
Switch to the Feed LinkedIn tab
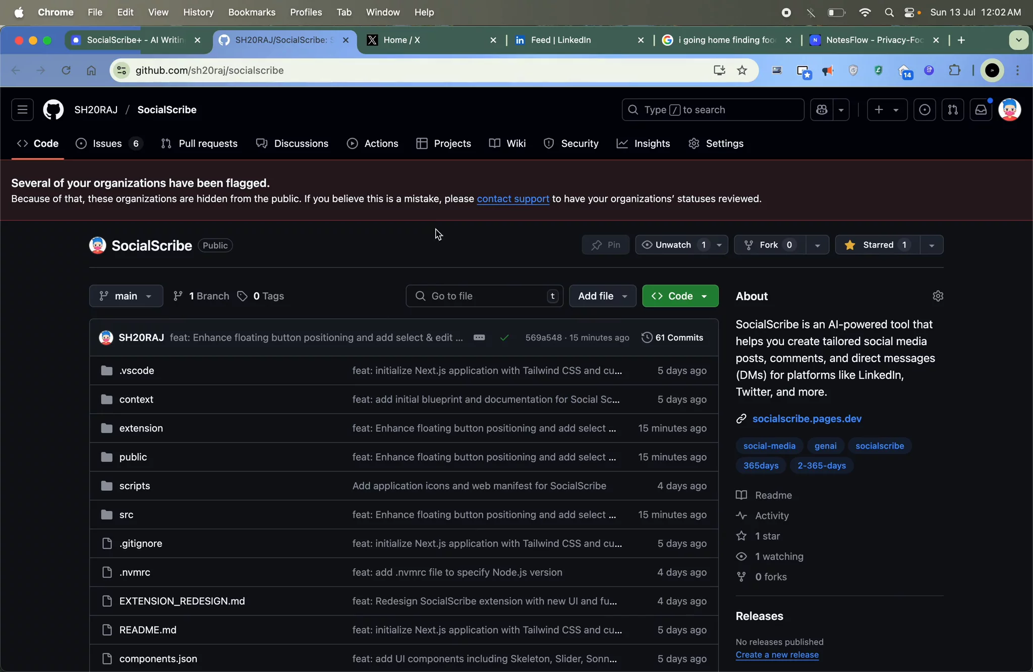pos(561,40)
